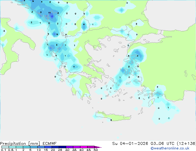The image size is (196, 151).
Task: Open the weatheronline.co.uk link
Action: (x=170, y=148)
